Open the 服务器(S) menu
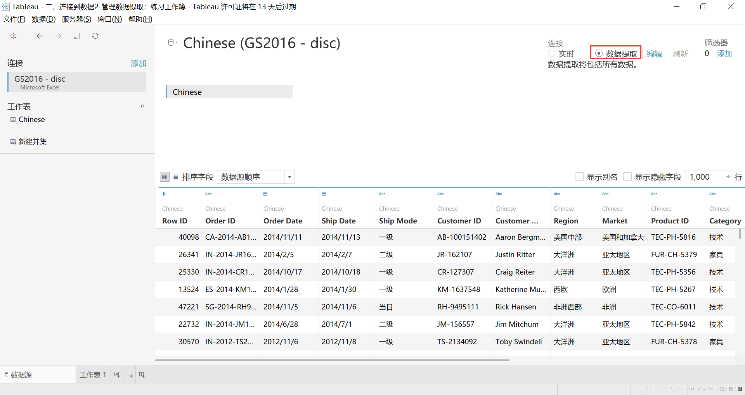The image size is (745, 395). coord(77,19)
